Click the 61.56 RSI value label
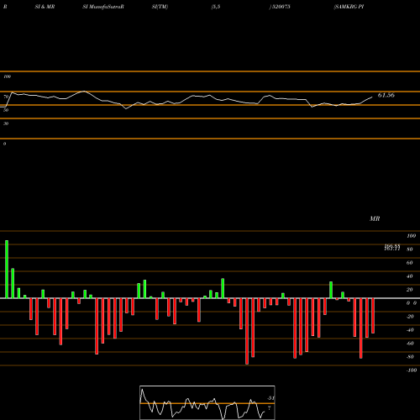Image resolution: width=420 pixels, height=420 pixels. pos(386,95)
